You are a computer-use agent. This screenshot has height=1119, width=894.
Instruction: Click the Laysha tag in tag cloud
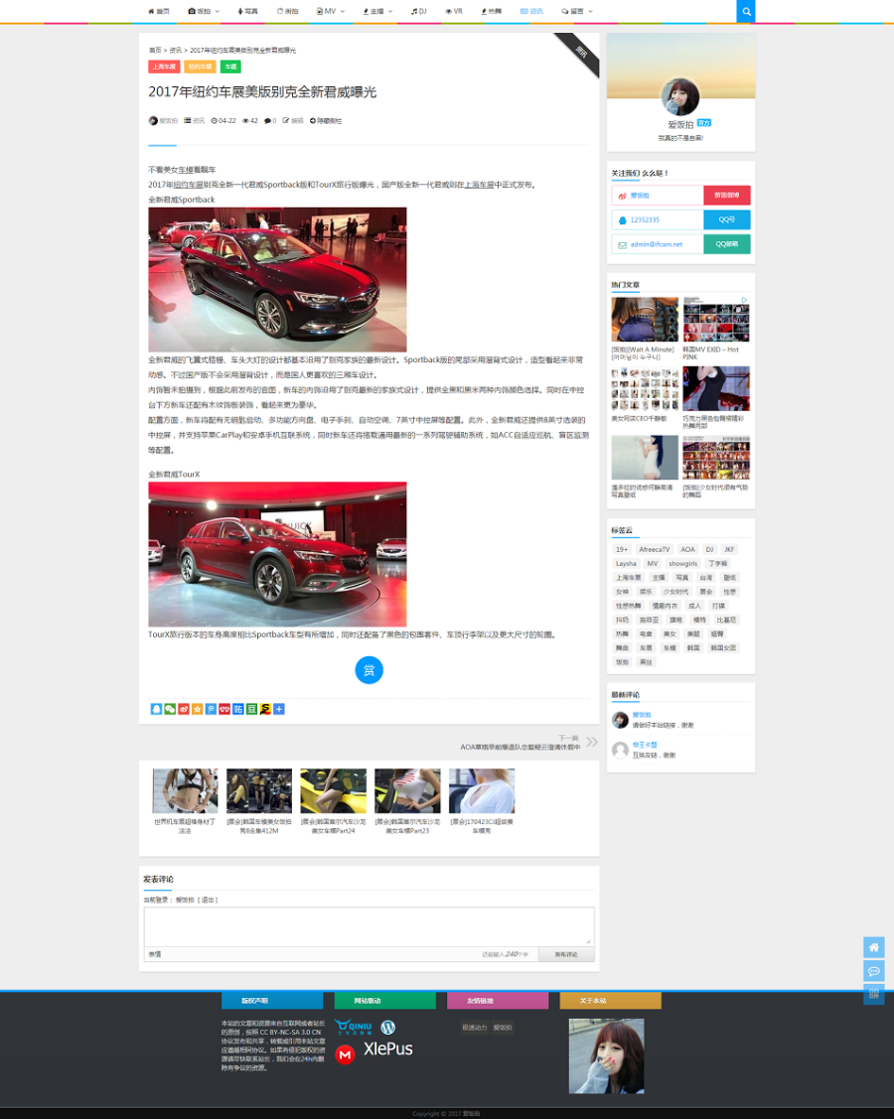pyautogui.click(x=626, y=564)
